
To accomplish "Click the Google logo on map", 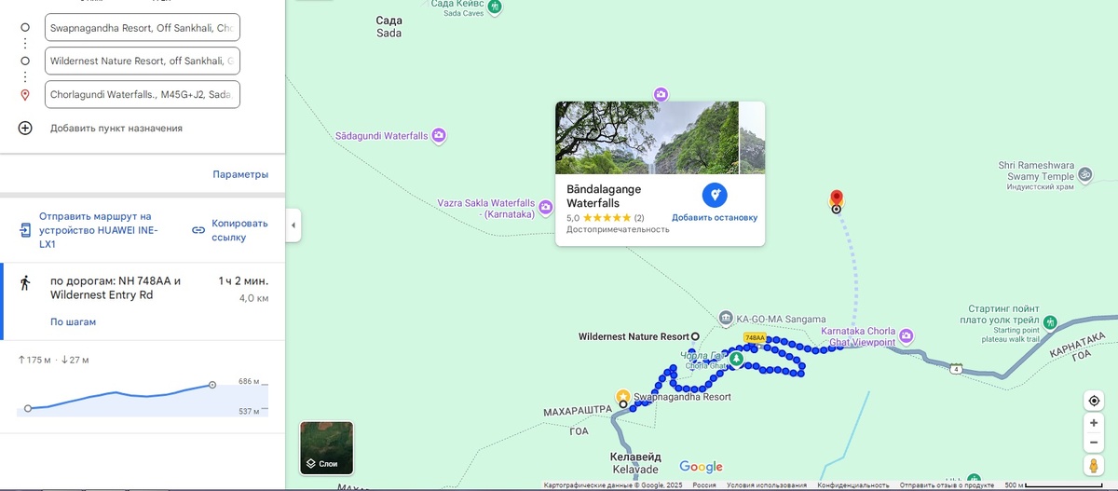I will (702, 467).
